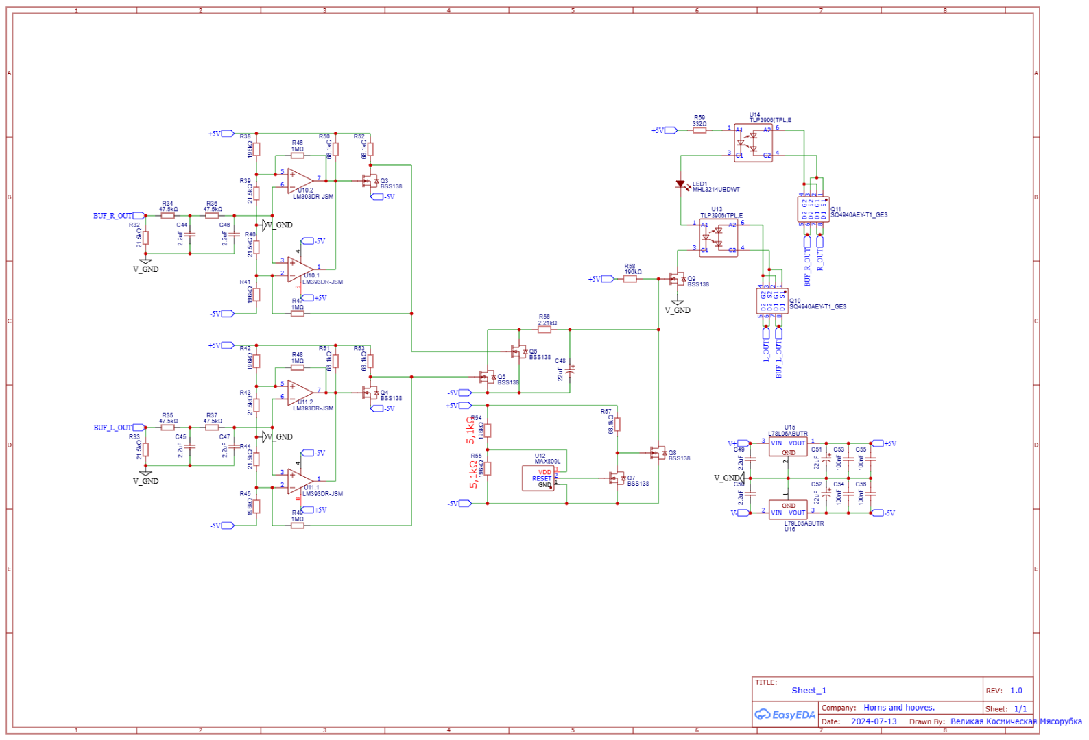Select the Q11 SQ4940AEY MOSFET package
Viewport: 1089px width, 740px height.
click(x=813, y=209)
